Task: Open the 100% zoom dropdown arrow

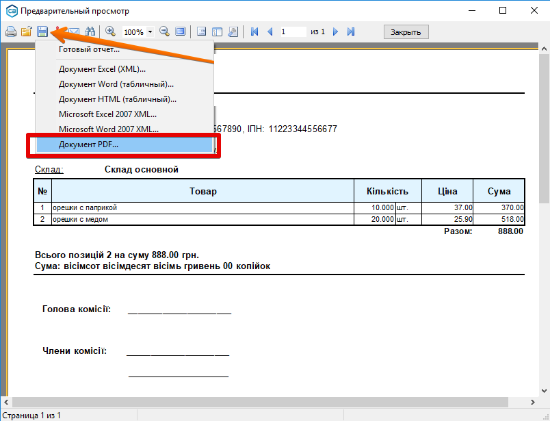Action: pyautogui.click(x=150, y=32)
